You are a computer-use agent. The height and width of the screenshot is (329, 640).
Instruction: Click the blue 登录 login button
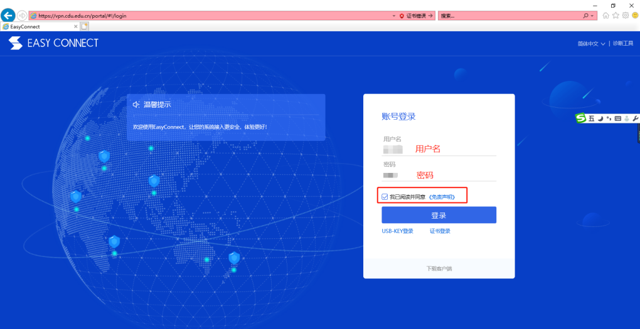[439, 215]
